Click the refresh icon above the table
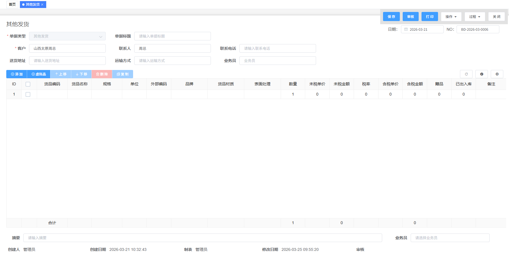Viewport: 509px width, 254px height. pyautogui.click(x=466, y=74)
